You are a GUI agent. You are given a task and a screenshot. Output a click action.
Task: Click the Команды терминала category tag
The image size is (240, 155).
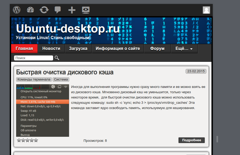tap(34, 79)
